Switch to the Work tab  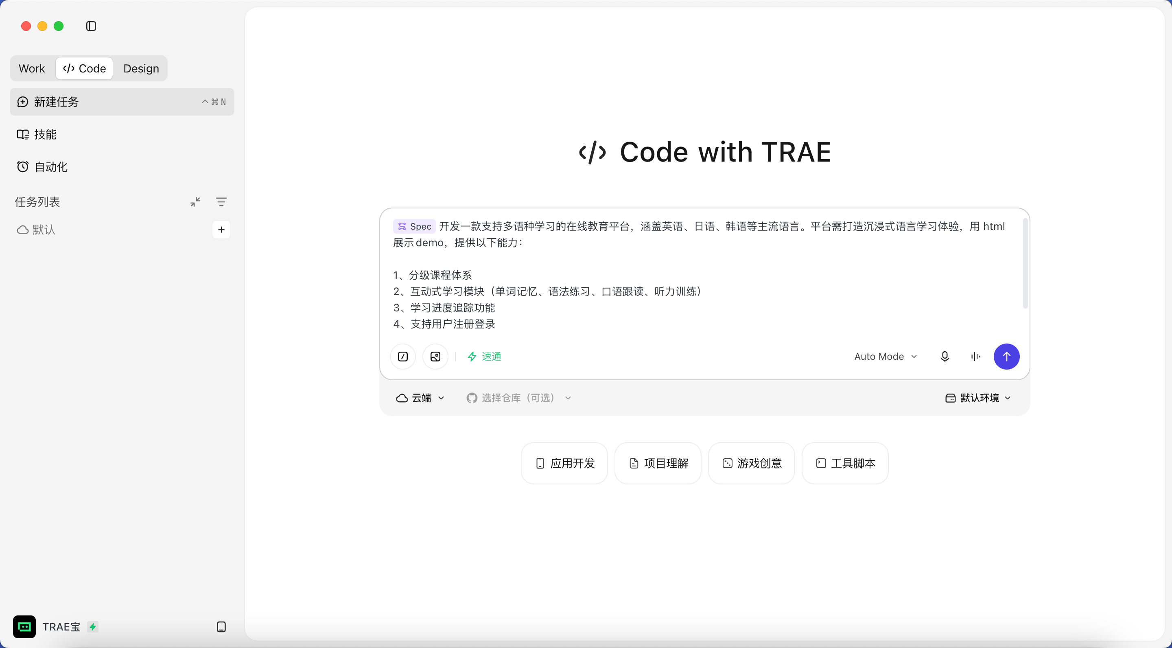tap(32, 68)
